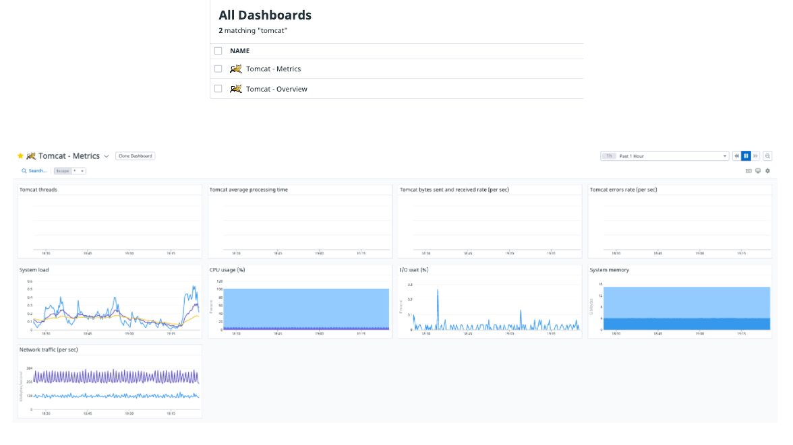The width and height of the screenshot is (793, 445).
Task: Check the select-all checkbox in dashboard list
Action: (x=218, y=50)
